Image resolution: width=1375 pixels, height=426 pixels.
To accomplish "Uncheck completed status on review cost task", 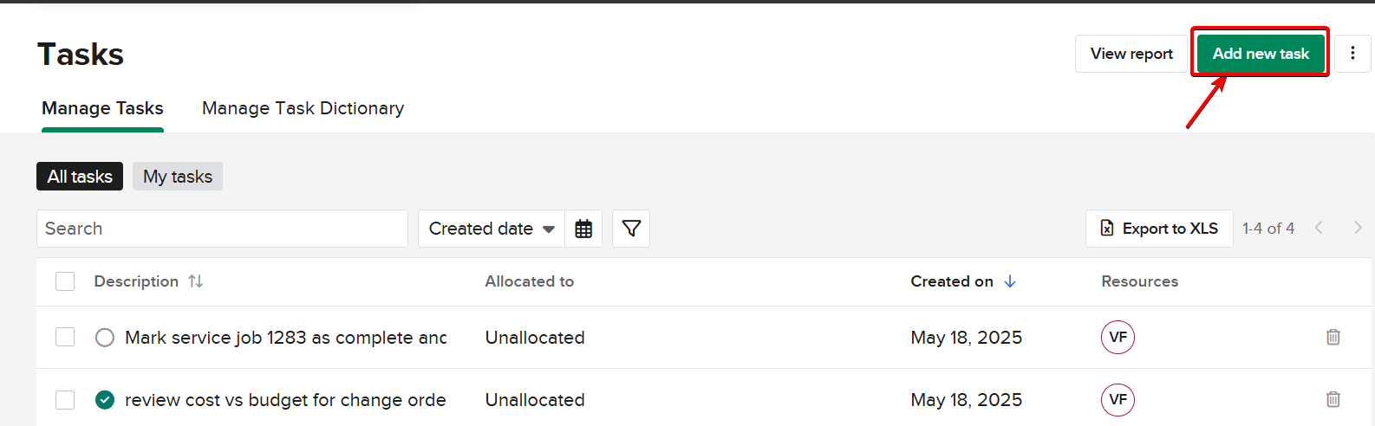I will 105,400.
